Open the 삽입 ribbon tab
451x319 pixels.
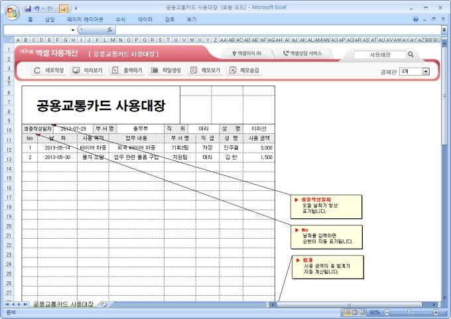[50, 19]
